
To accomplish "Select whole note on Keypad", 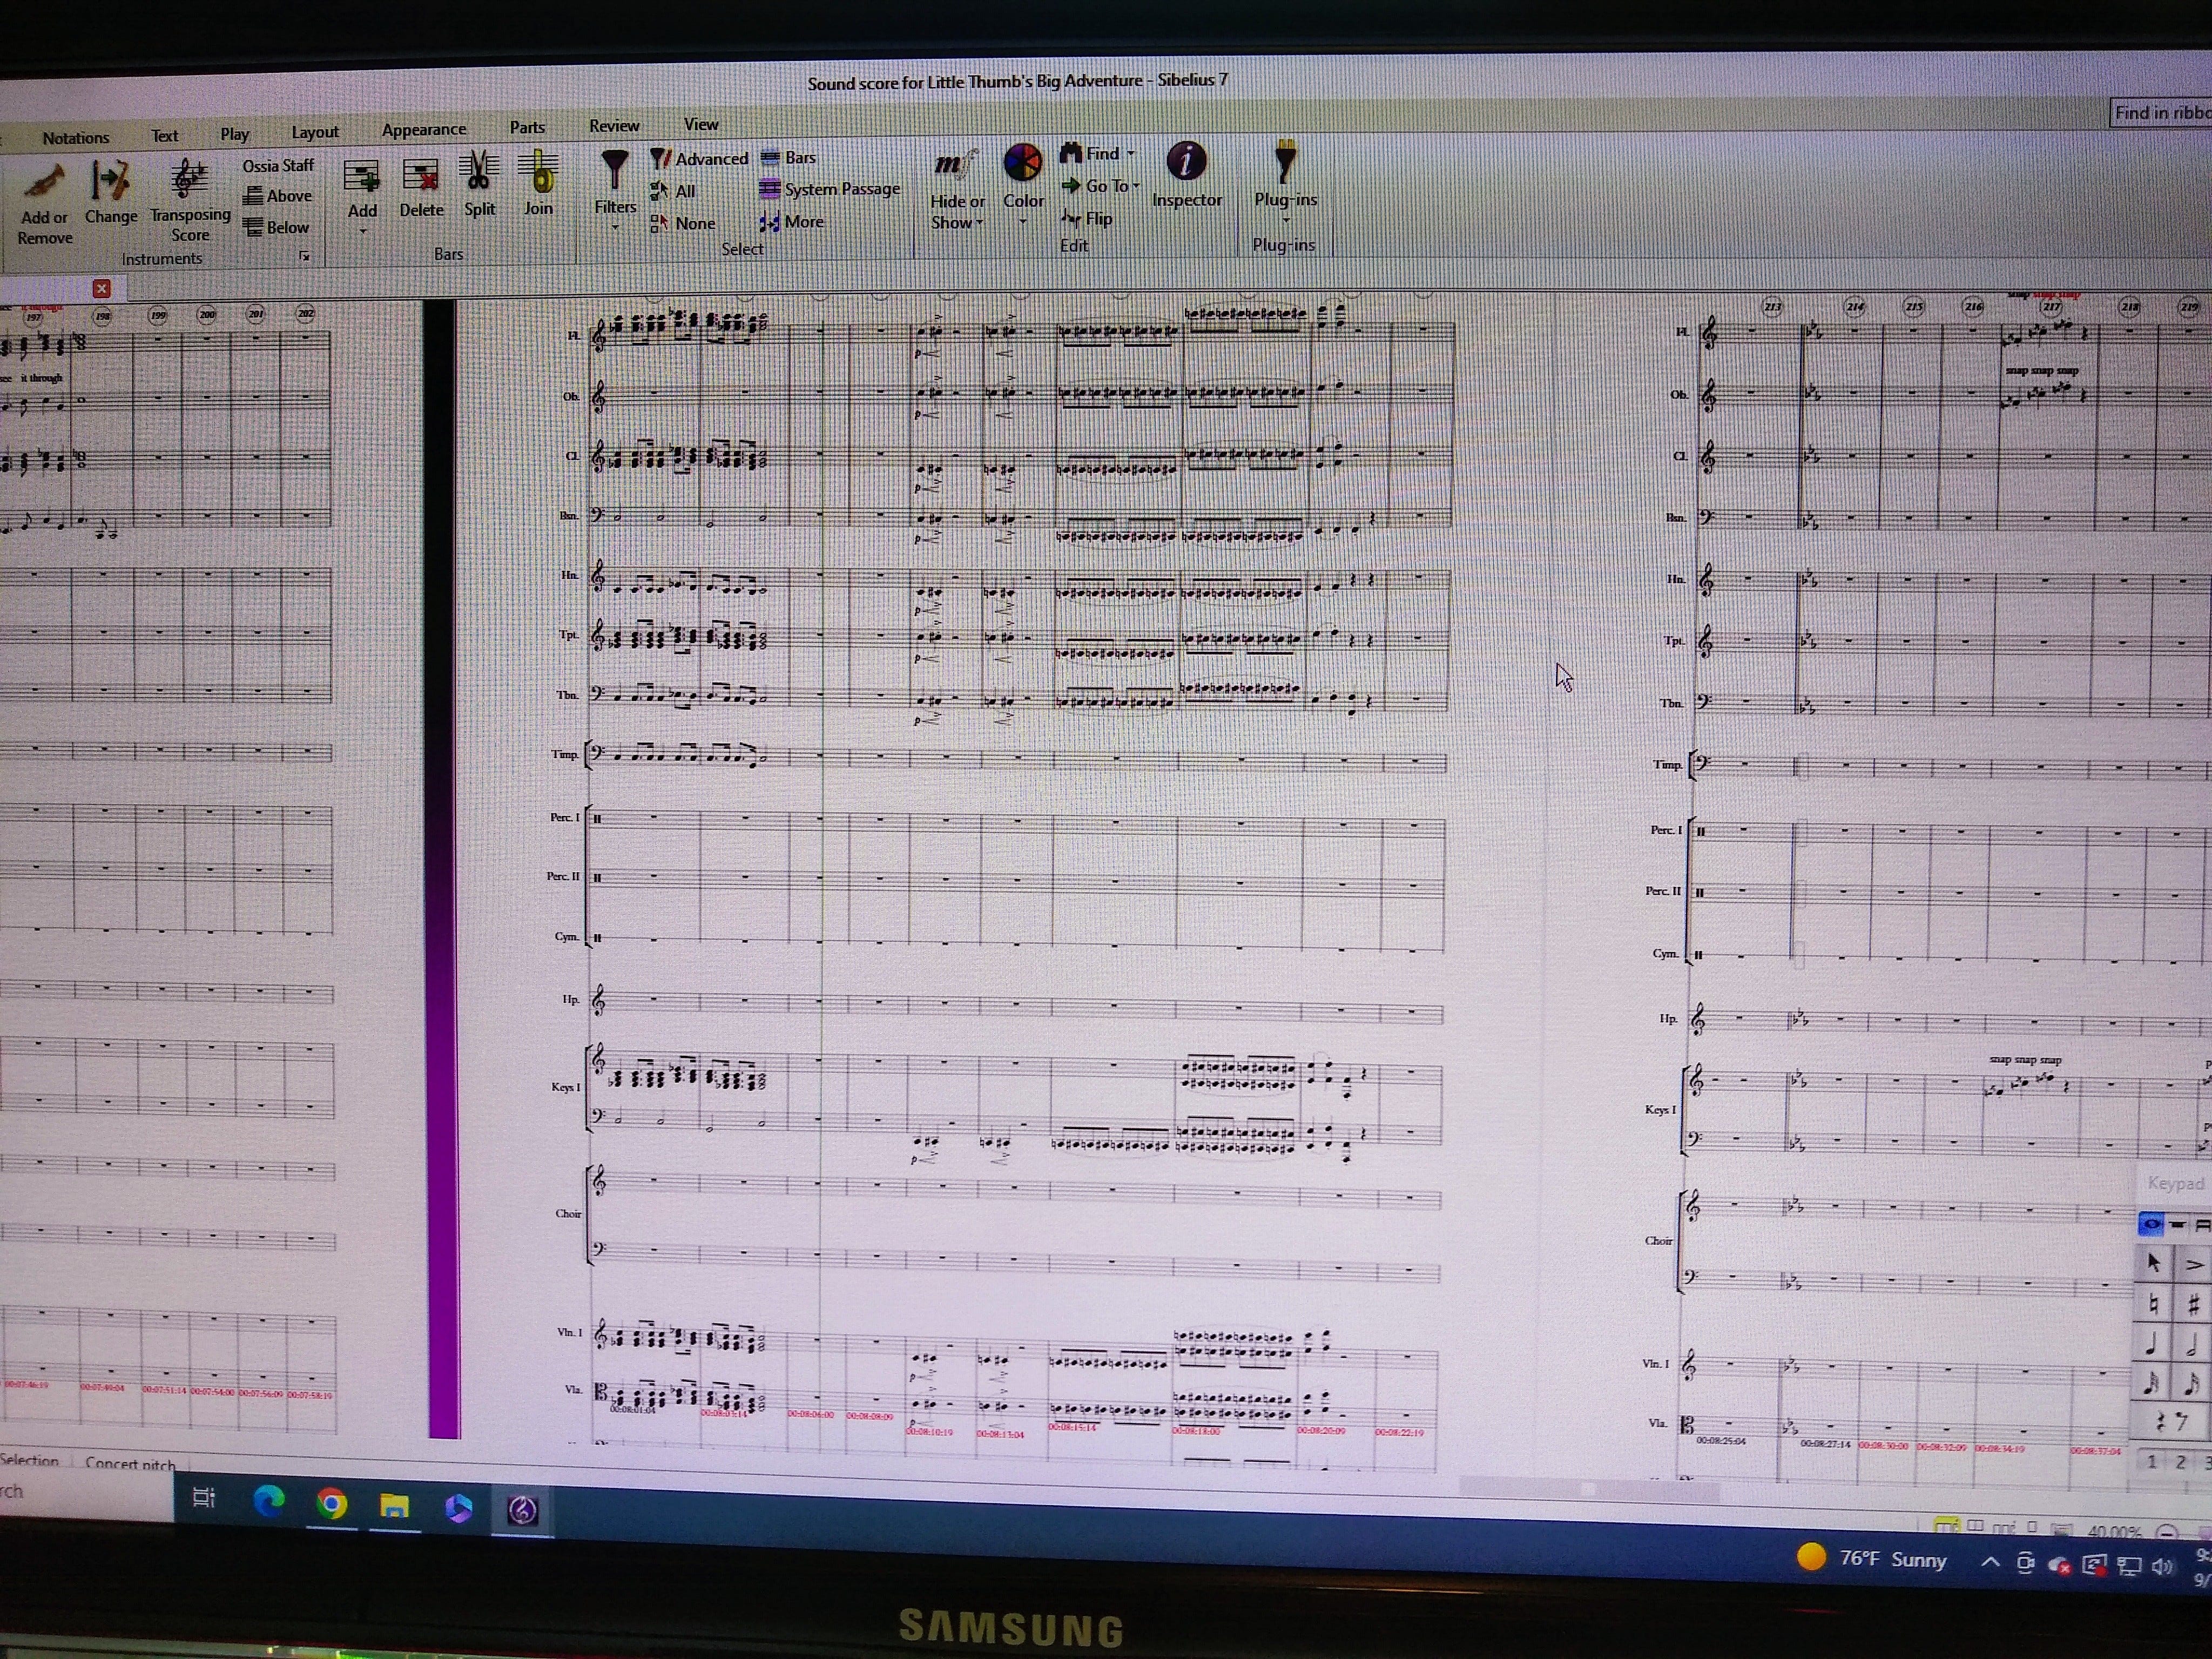I will coord(2152,1224).
